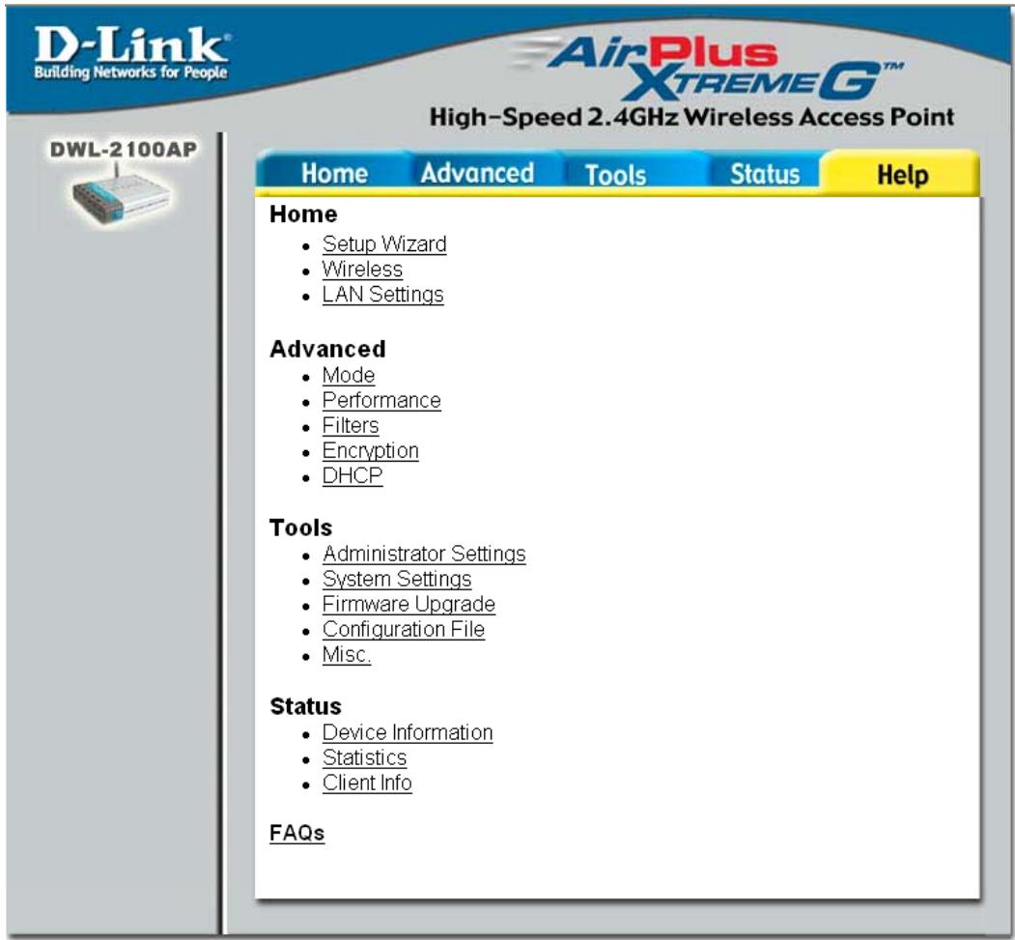The width and height of the screenshot is (1015, 940).
Task: Click the Status section heading in help list
Action: tap(305, 706)
